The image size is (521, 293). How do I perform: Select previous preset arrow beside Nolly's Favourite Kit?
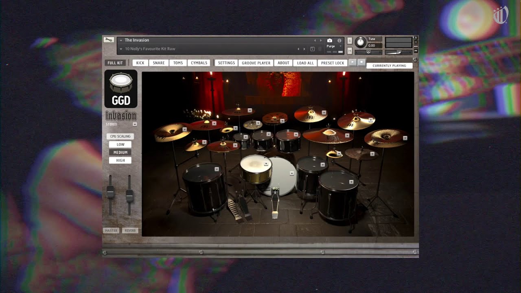pos(298,49)
